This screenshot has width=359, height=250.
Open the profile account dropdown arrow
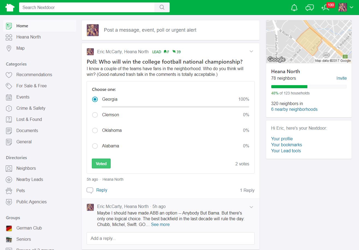point(352,8)
